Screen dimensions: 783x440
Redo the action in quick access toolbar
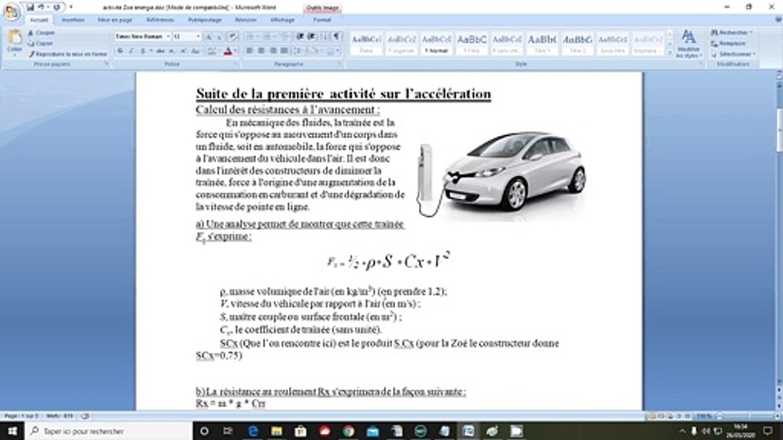click(x=56, y=7)
